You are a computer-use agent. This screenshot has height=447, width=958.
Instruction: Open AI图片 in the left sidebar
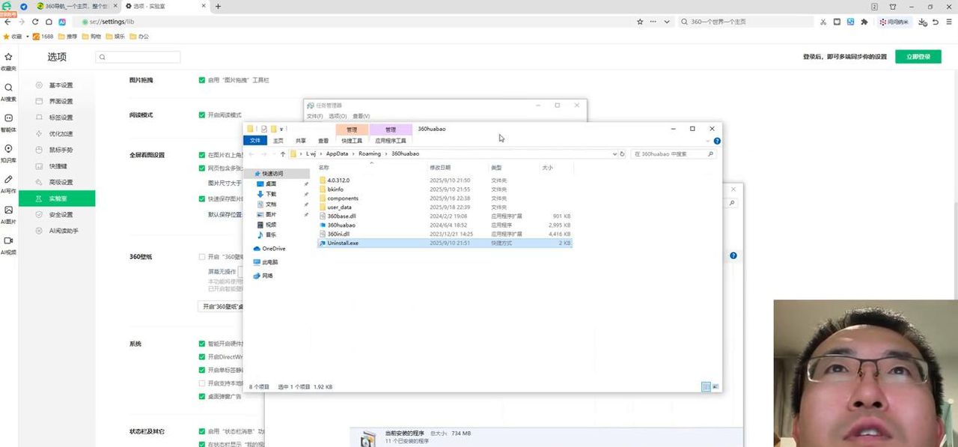click(8, 210)
